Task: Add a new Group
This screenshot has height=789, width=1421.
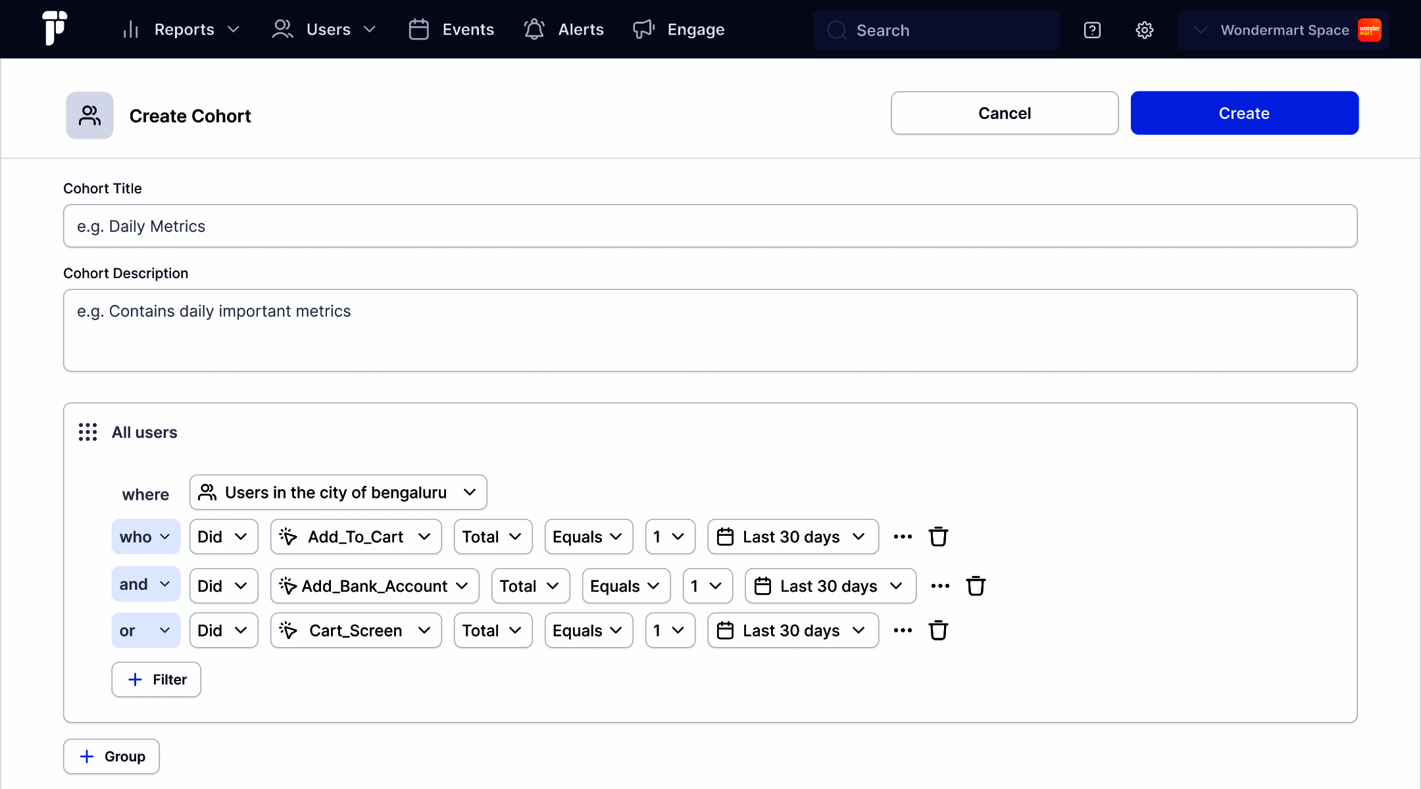Action: (x=111, y=756)
